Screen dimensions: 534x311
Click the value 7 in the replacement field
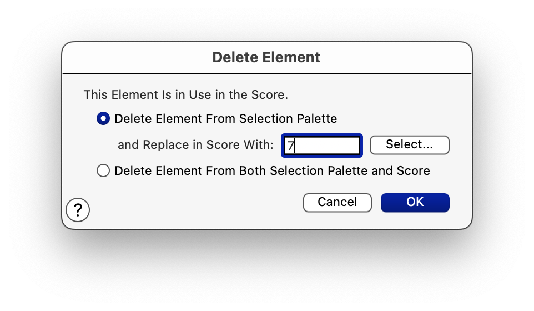click(x=290, y=146)
